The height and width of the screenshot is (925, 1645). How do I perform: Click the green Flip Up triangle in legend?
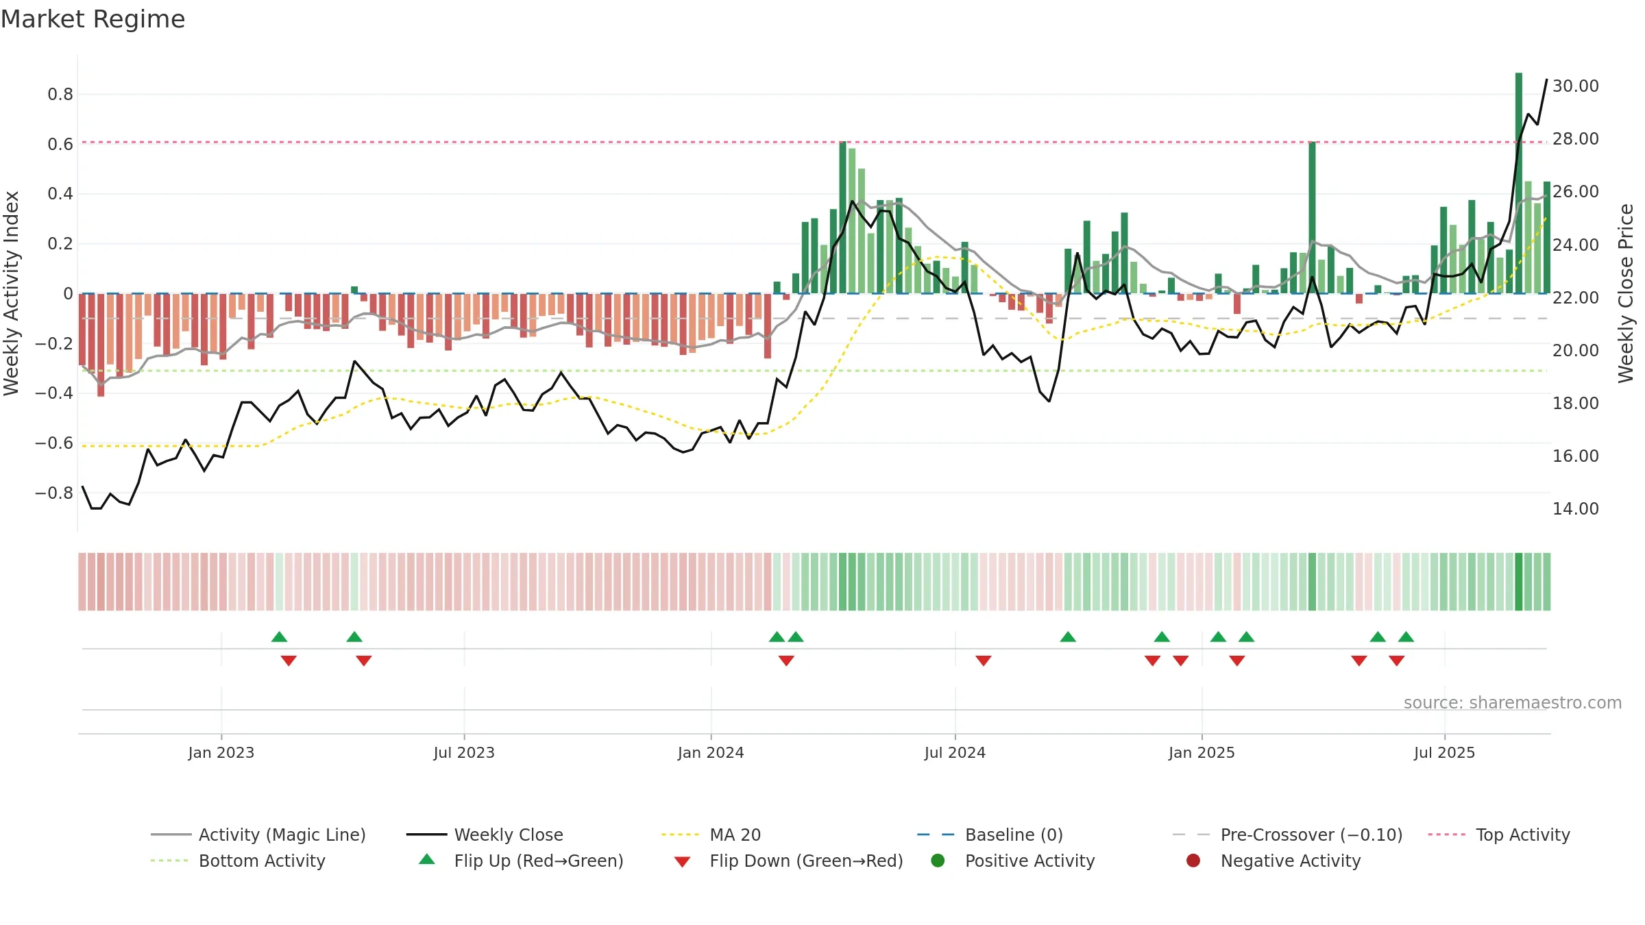[427, 859]
